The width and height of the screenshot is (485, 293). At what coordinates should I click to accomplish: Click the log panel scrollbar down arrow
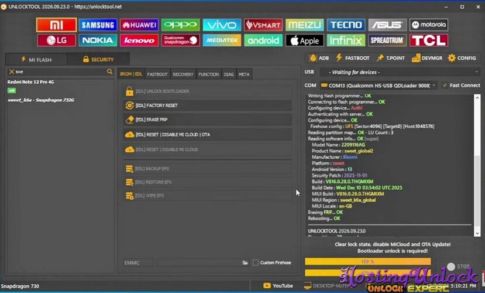pyautogui.click(x=477, y=233)
